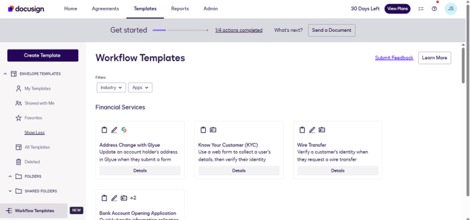Click clipboard icon on Wire Transfer card
Viewport: 470px width, 220px height.
click(302, 130)
